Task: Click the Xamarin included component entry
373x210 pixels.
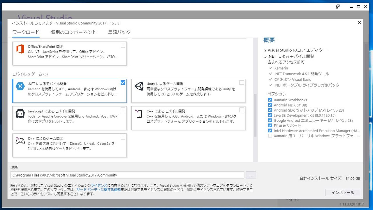Action: pos(281,68)
